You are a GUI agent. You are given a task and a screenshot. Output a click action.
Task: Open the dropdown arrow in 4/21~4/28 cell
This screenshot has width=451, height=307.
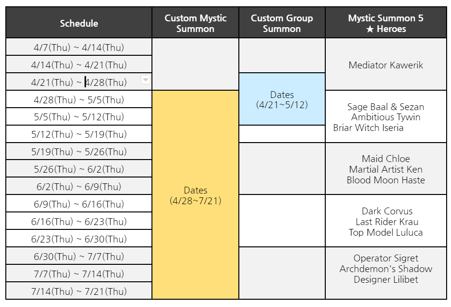(146, 80)
